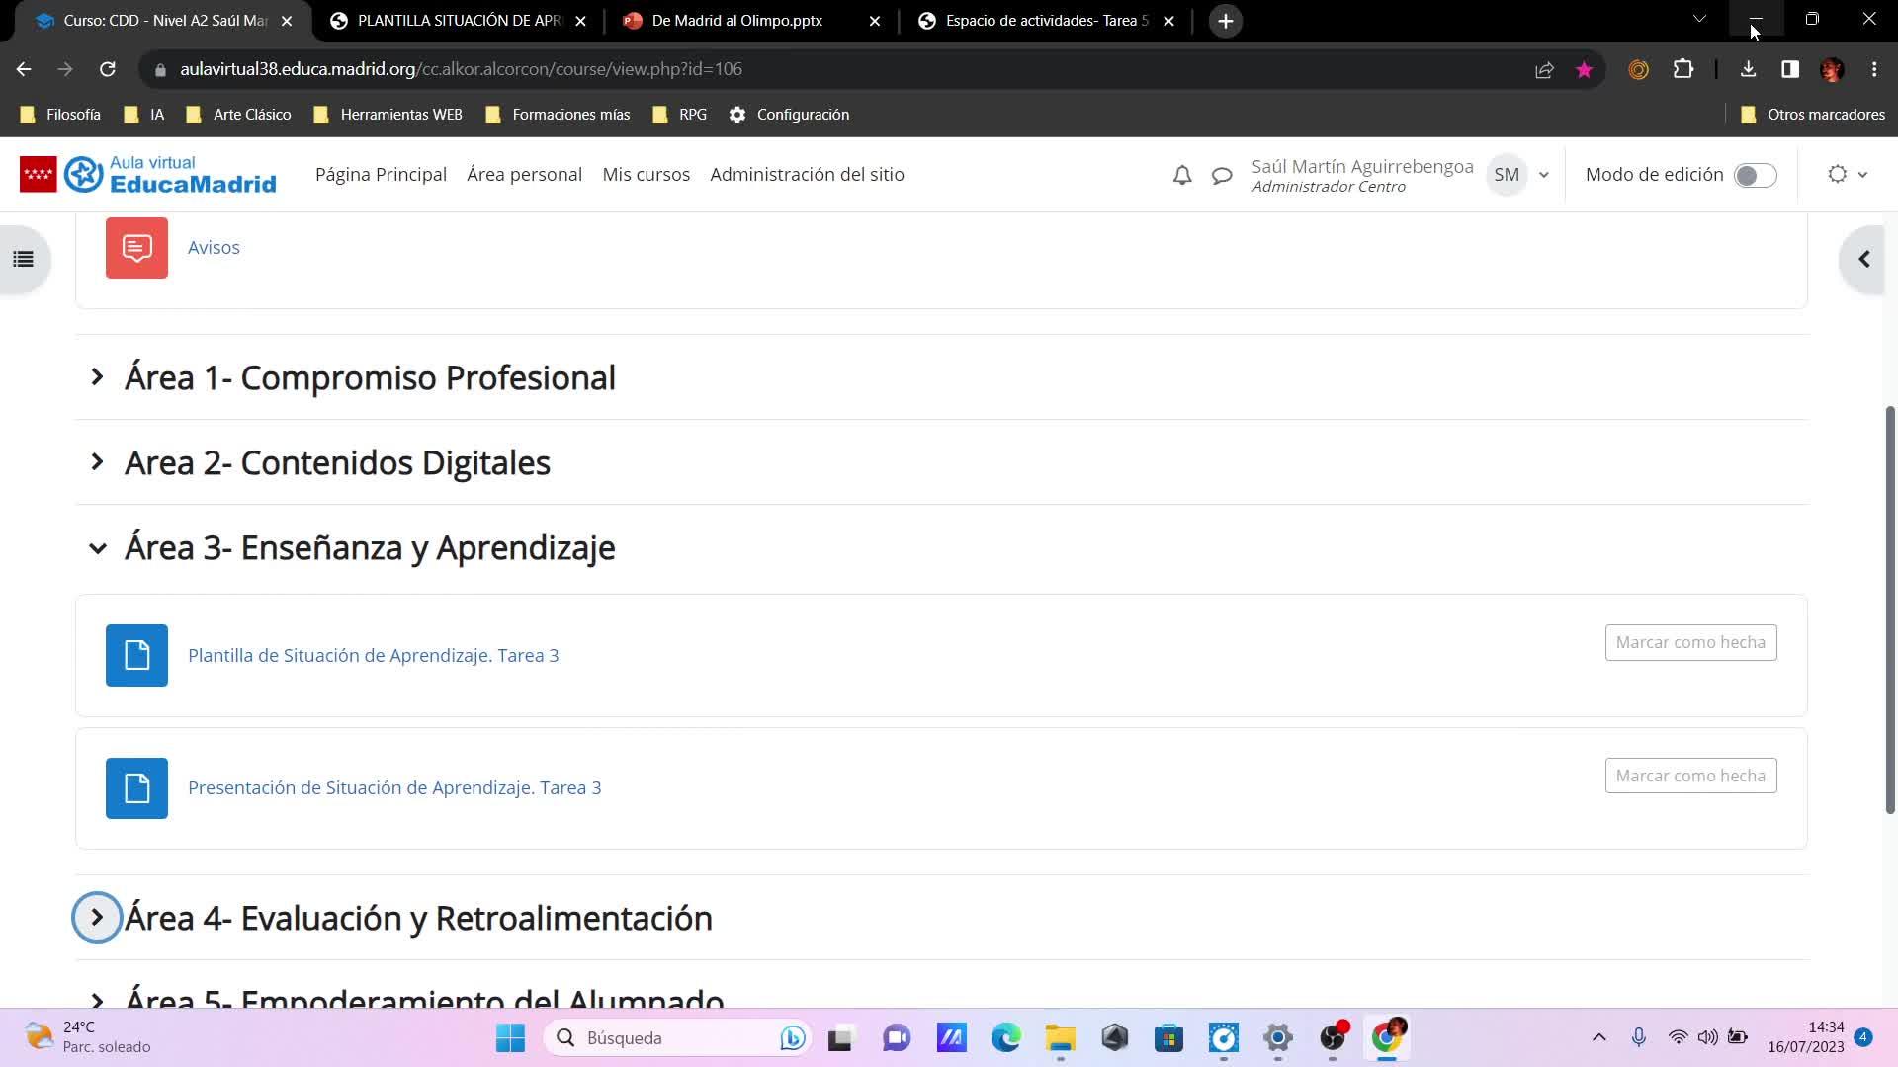The height and width of the screenshot is (1067, 1898).
Task: Open Presentación de Situación de Aprendizaje link
Action: (x=394, y=787)
